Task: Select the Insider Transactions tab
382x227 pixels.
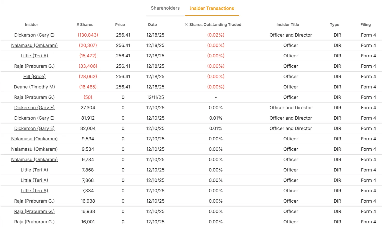Action: pos(212,8)
